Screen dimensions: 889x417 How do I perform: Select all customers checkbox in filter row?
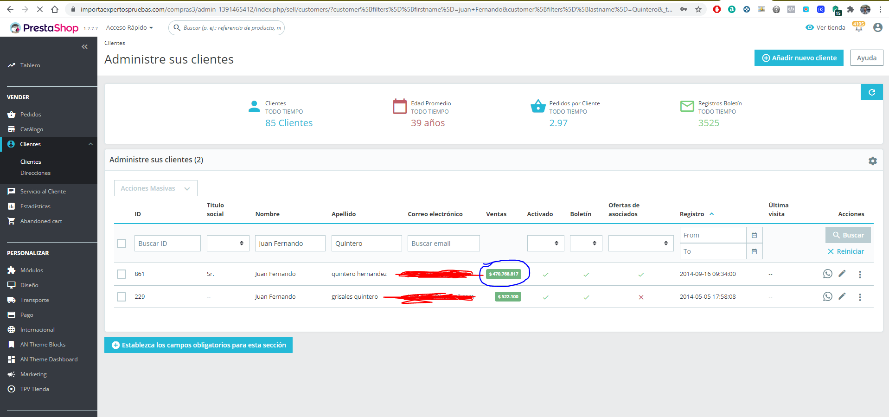[122, 244]
